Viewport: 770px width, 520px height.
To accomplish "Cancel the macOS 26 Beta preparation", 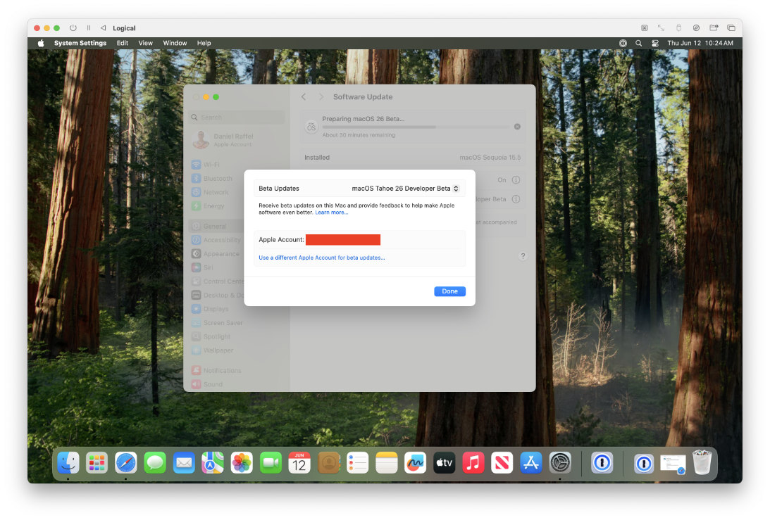I will (517, 127).
